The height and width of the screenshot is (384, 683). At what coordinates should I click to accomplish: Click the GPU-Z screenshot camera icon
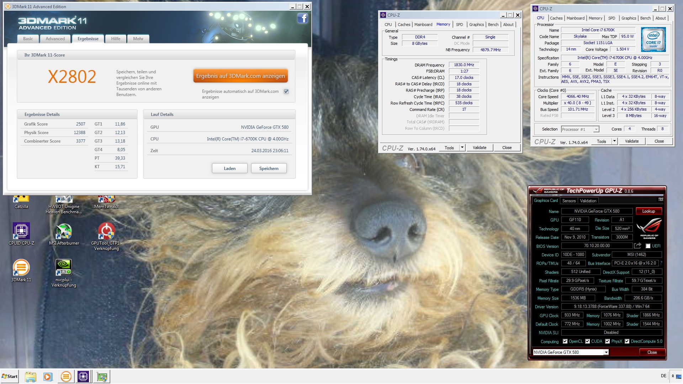click(x=661, y=199)
